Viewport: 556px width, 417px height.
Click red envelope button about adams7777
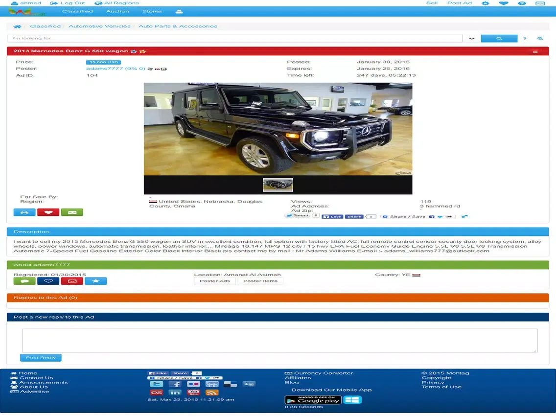coord(72,281)
